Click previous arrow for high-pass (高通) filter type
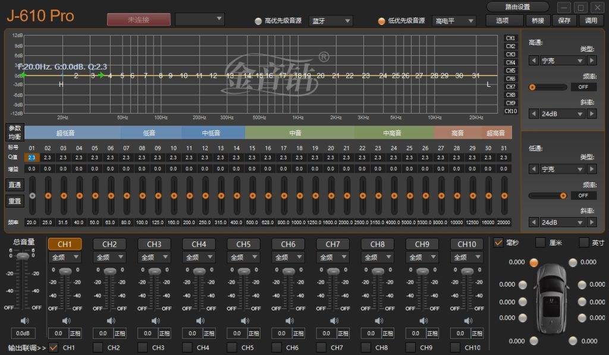This screenshot has height=355, width=609. pyautogui.click(x=533, y=61)
